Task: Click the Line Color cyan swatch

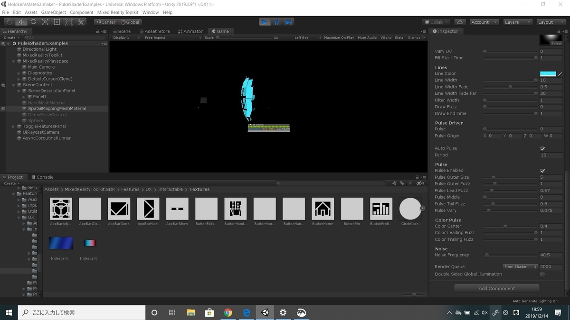Action: [548, 73]
